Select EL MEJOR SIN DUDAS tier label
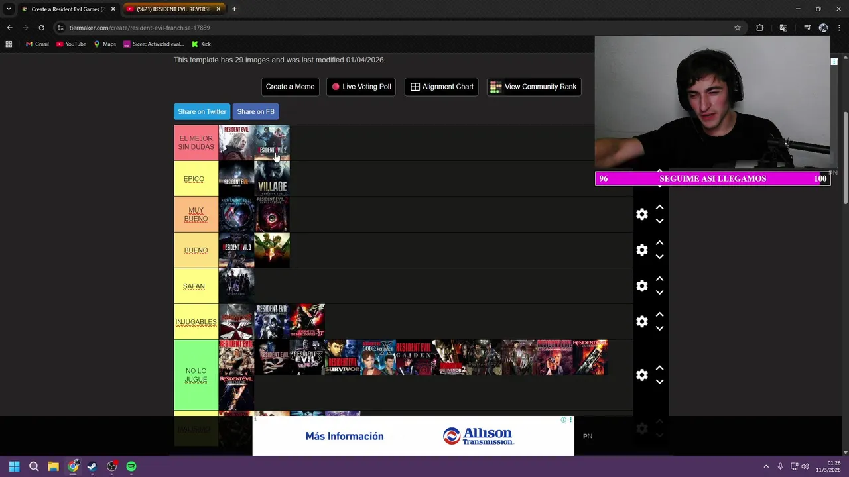Image resolution: width=849 pixels, height=477 pixels. 196,142
